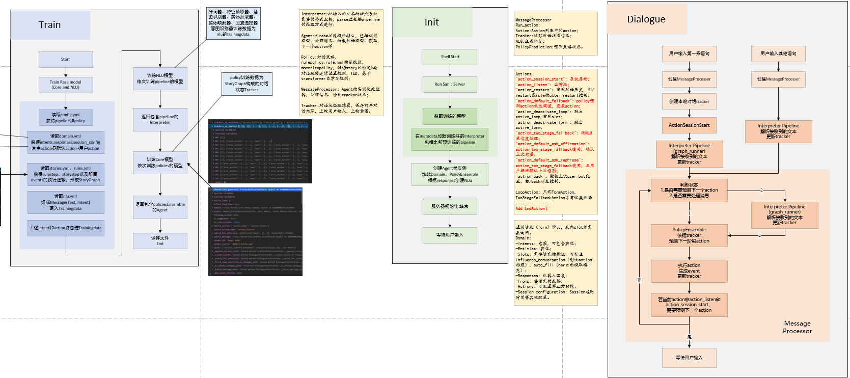
Task: Click the "创建本轮对话tracker" node
Action: [x=689, y=101]
